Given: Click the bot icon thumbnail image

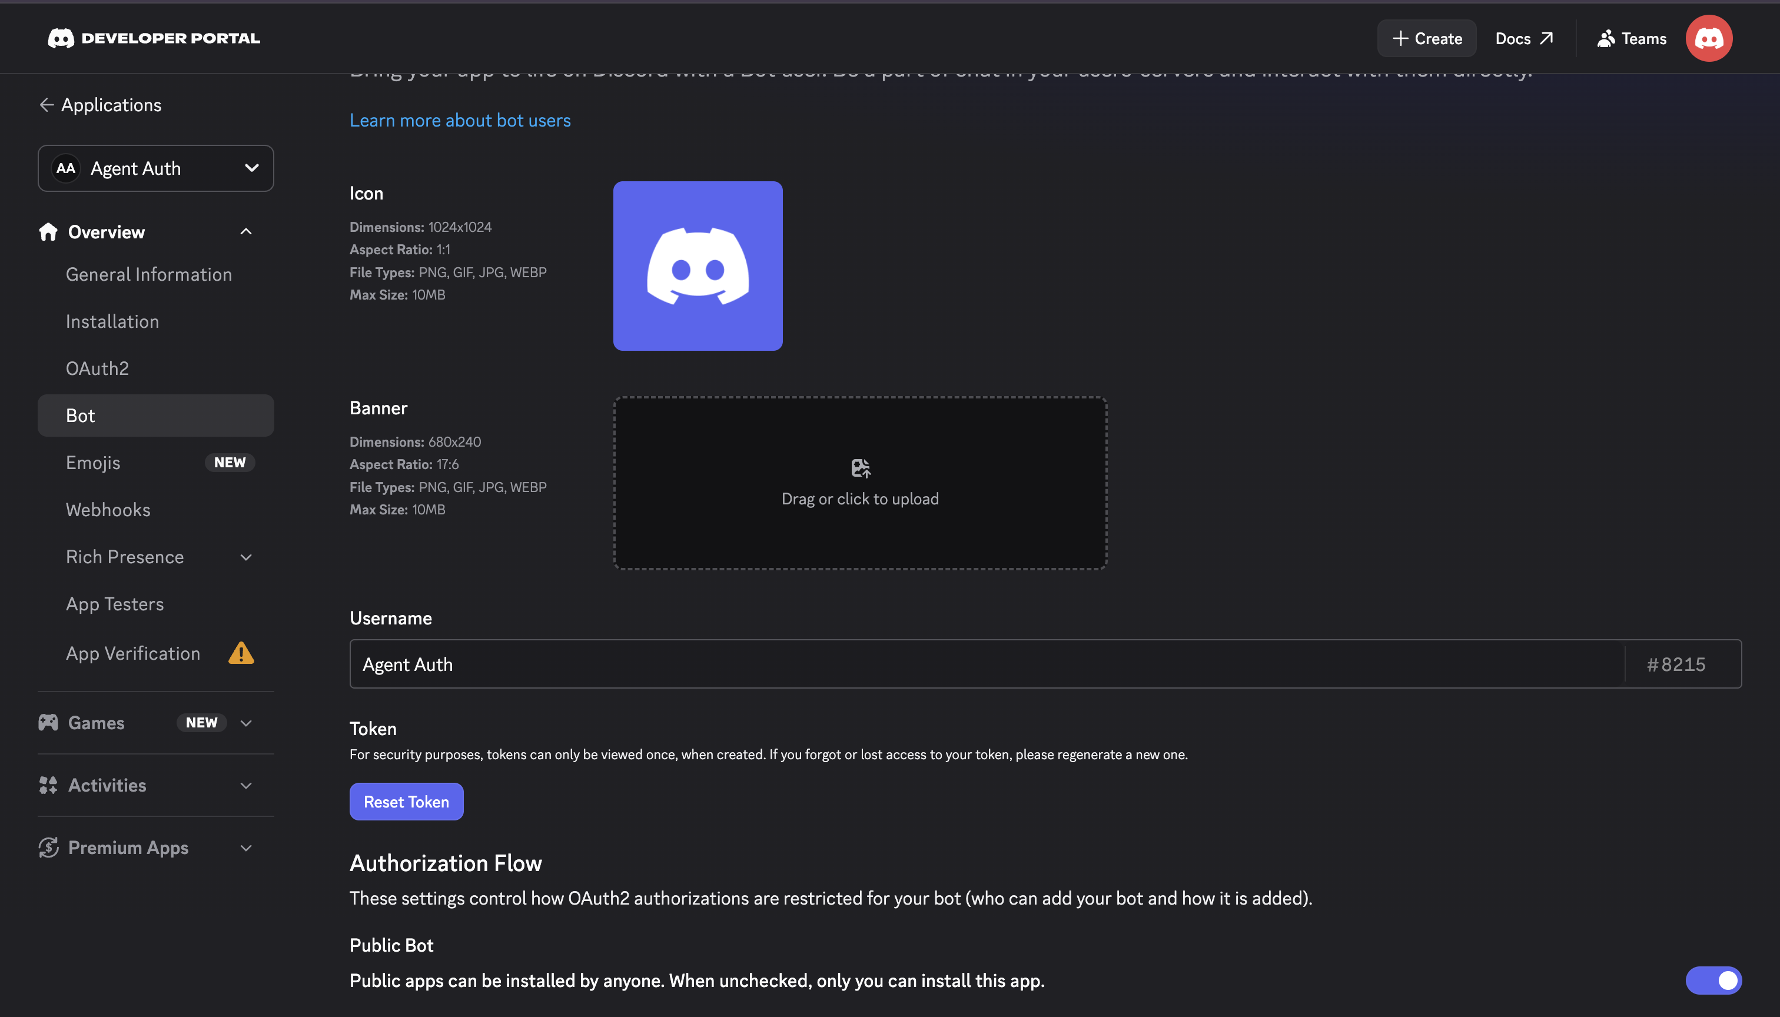Looking at the screenshot, I should click(x=698, y=266).
